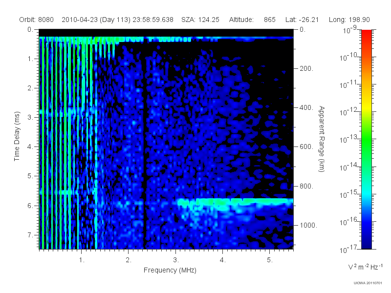Click the UIOWA 20110701 credit text
Screen dimensions: 391x293
coord(368,283)
